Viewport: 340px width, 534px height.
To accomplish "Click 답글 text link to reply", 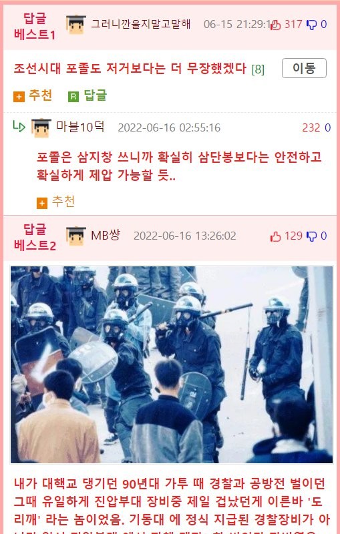I will click(x=95, y=95).
